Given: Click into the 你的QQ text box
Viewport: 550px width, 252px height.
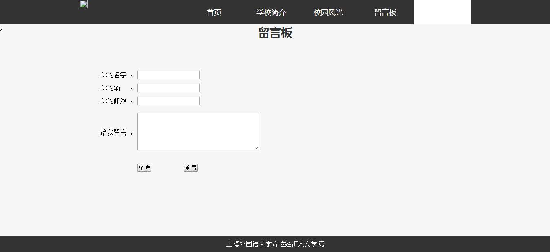Looking at the screenshot, I should 168,88.
